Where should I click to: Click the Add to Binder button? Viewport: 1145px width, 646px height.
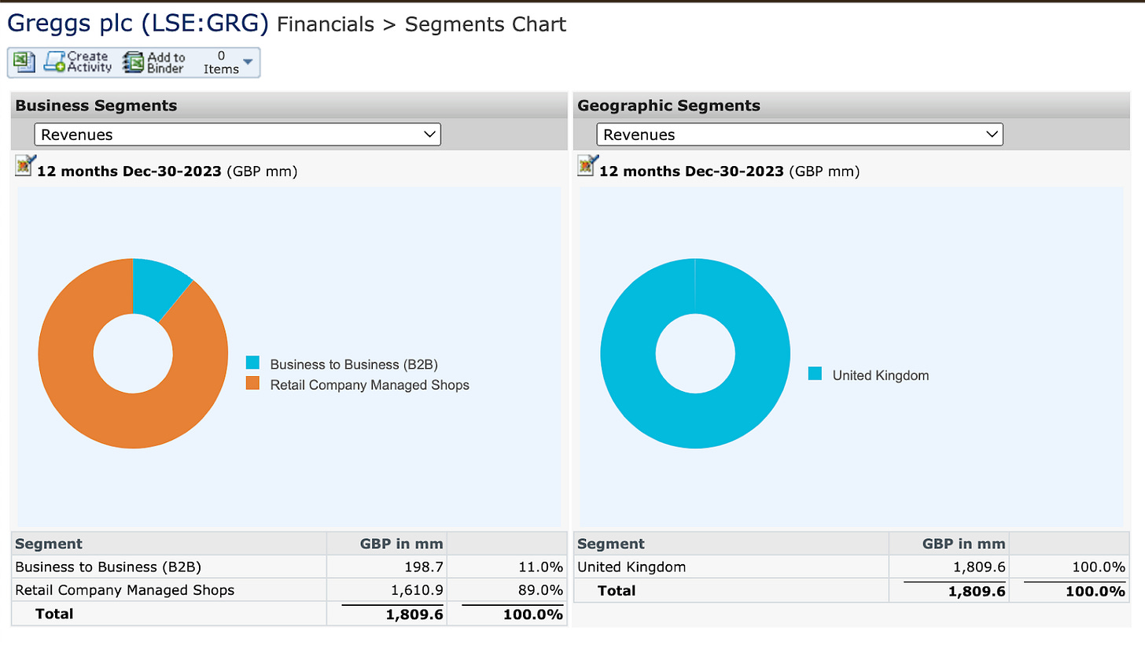pyautogui.click(x=156, y=62)
